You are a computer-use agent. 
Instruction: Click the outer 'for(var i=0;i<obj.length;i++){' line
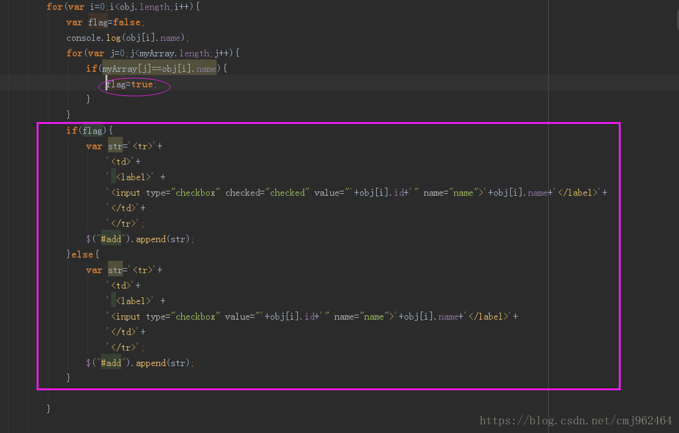(x=123, y=7)
